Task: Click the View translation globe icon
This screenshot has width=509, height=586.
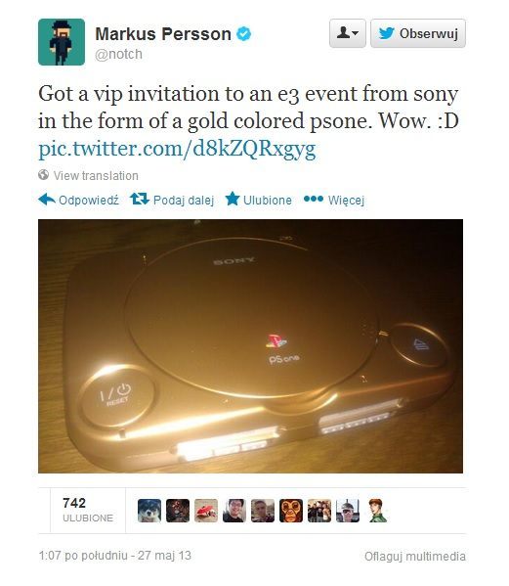Action: pyautogui.click(x=43, y=174)
